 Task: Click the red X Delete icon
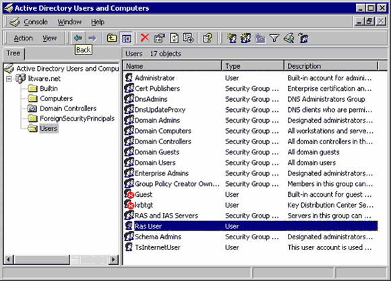(145, 38)
